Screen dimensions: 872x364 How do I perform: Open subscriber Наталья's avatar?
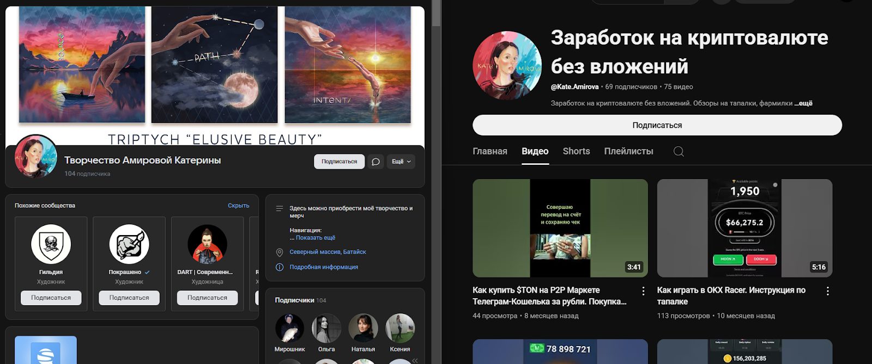coord(363,328)
